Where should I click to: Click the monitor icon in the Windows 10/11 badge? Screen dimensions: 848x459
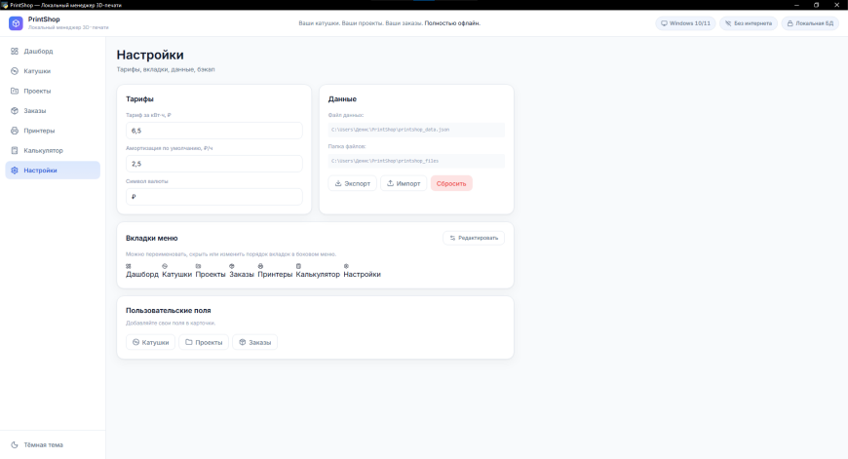(664, 23)
